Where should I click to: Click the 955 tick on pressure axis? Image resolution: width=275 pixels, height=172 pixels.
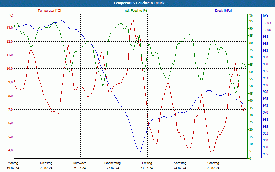[x=265, y=154]
